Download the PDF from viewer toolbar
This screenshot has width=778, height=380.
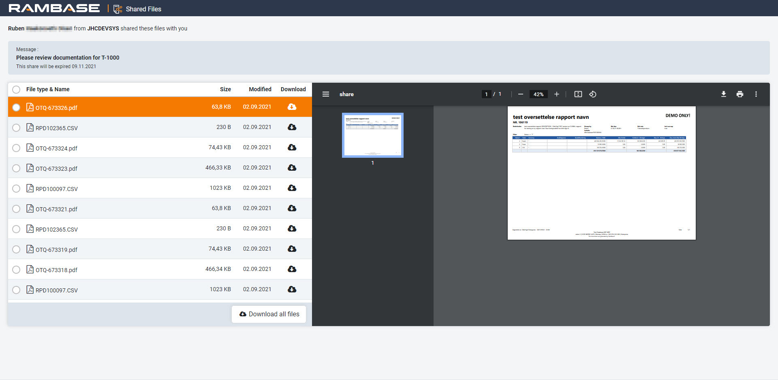[724, 94]
